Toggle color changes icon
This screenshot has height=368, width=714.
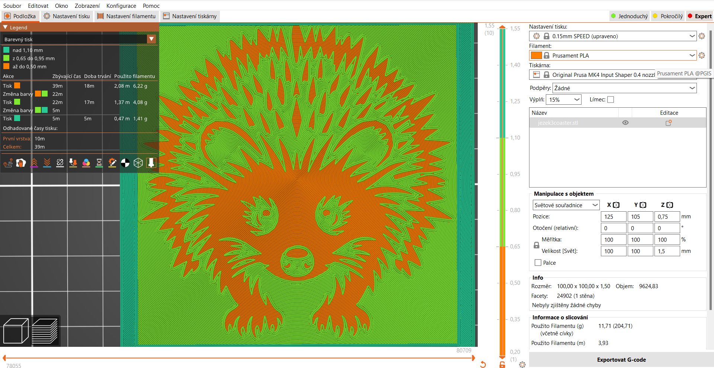[86, 163]
